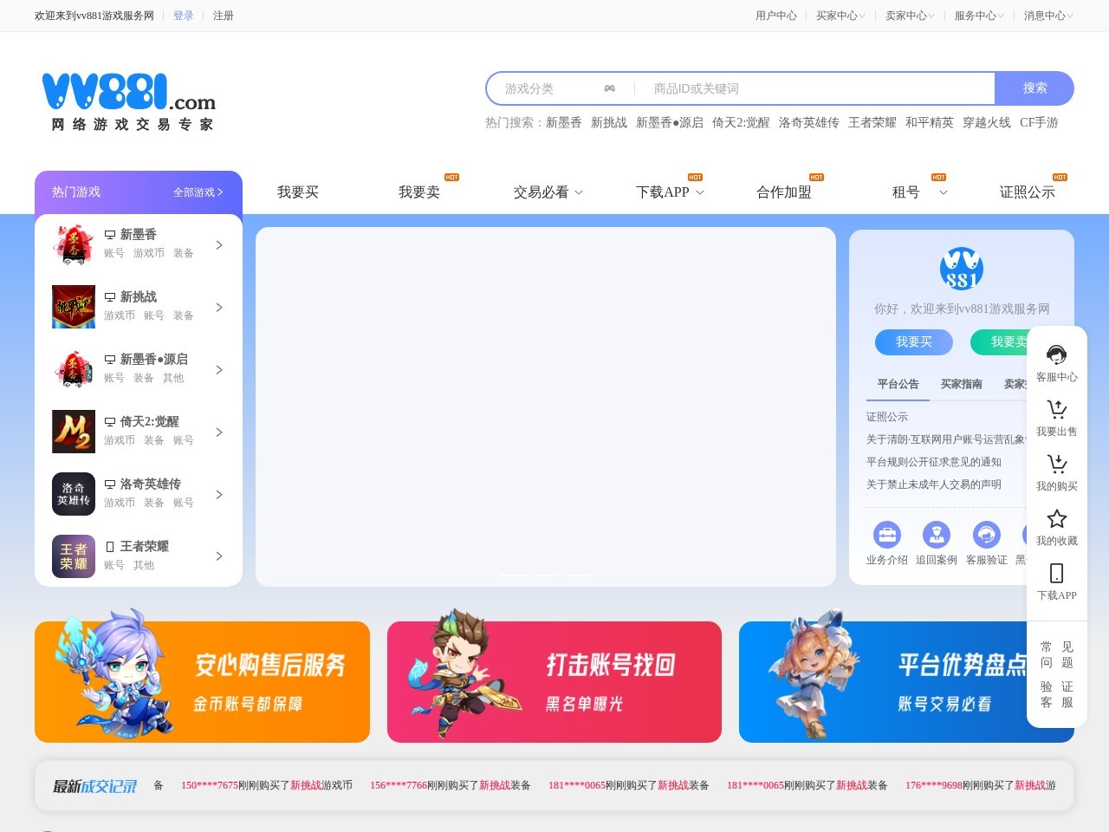Expand the 新挑战 row arrow
Screen dimensions: 1109x832
tap(219, 308)
